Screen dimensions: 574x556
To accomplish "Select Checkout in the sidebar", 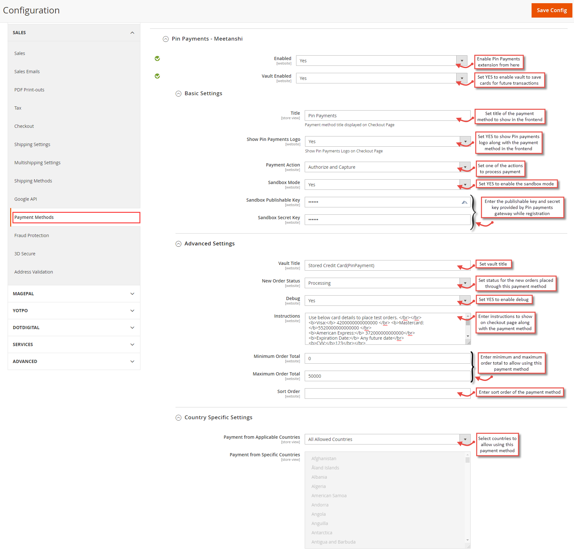I will click(24, 126).
